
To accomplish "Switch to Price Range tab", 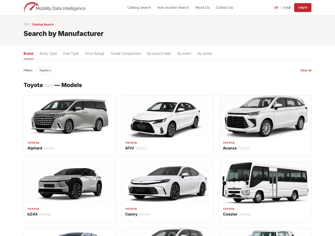I will [95, 53].
